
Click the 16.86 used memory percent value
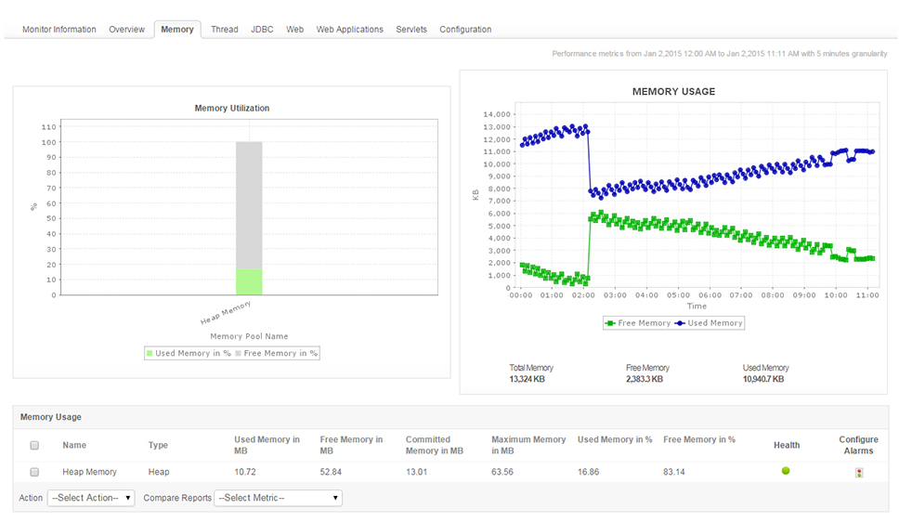click(588, 472)
